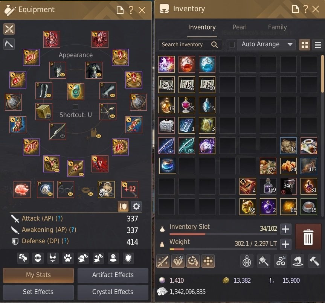Click the paw pet icon
The height and width of the screenshot is (303, 325).
(68, 258)
